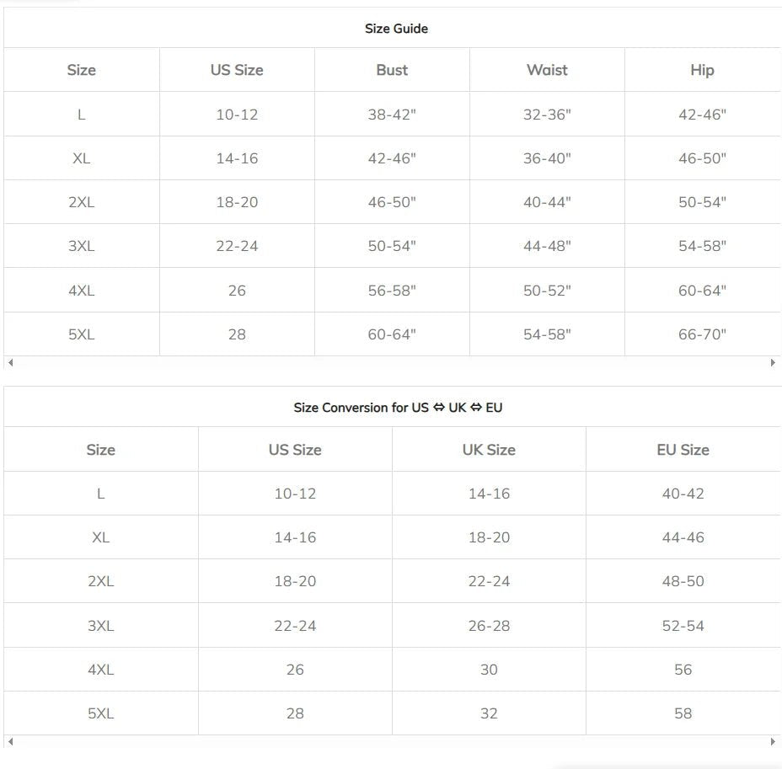
Task: Select the 60-64" hip cell for 4XL
Action: [x=702, y=290]
